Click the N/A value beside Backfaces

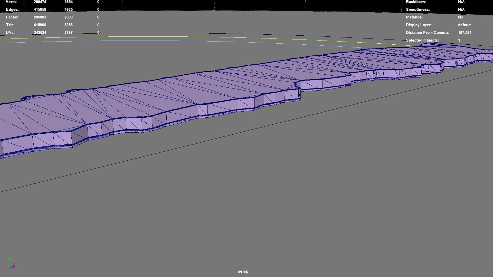[461, 2]
